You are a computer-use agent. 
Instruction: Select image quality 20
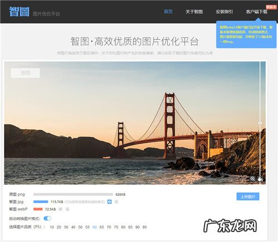59,227
